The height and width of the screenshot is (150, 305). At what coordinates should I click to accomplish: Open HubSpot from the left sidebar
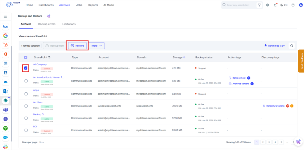[x=5, y=45]
